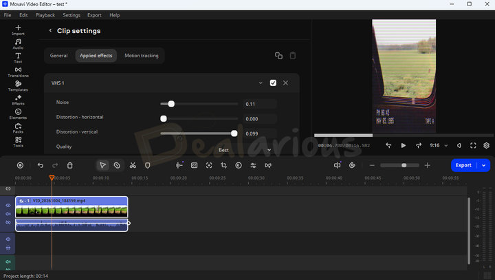
Task: Delete the selected clip with trash icon
Action: point(69,165)
